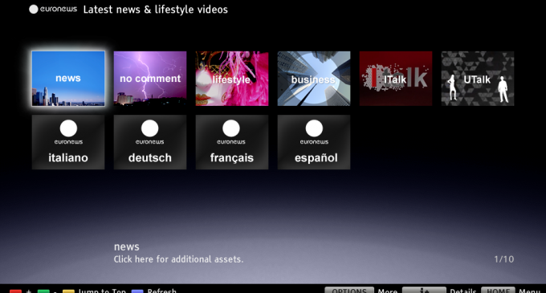Open the business video tile
Viewport: 546px width, 293px height.
coord(314,79)
